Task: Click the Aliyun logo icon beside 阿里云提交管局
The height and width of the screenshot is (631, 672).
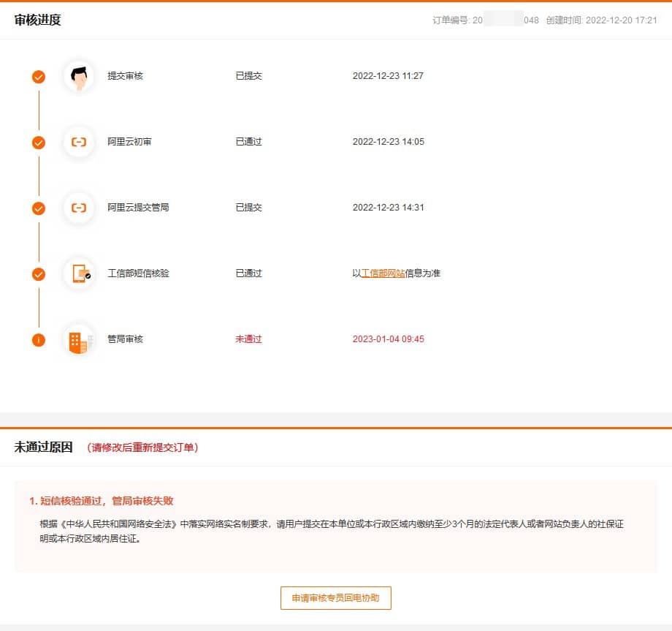Action: point(79,208)
